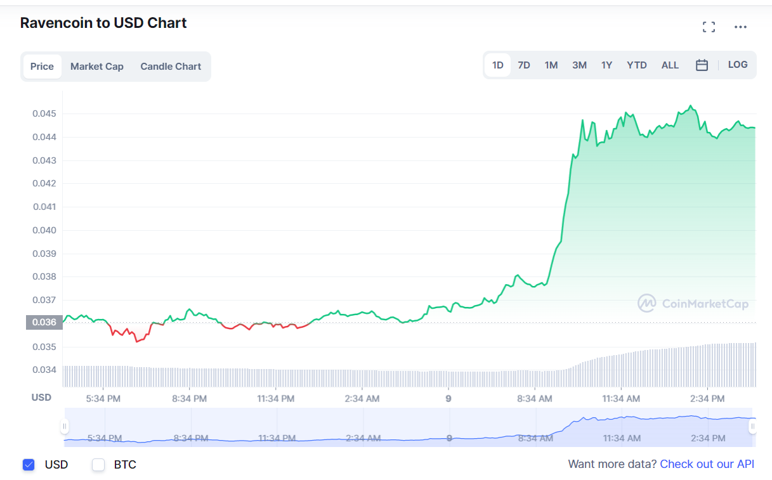
Task: Open the three-dot more options menu
Action: 740,27
